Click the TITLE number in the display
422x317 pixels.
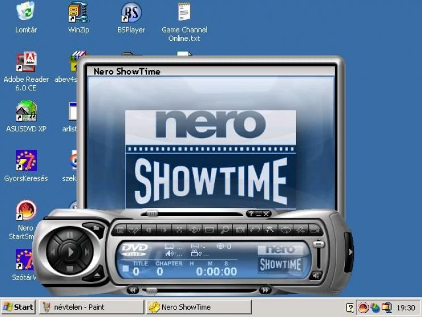point(136,272)
